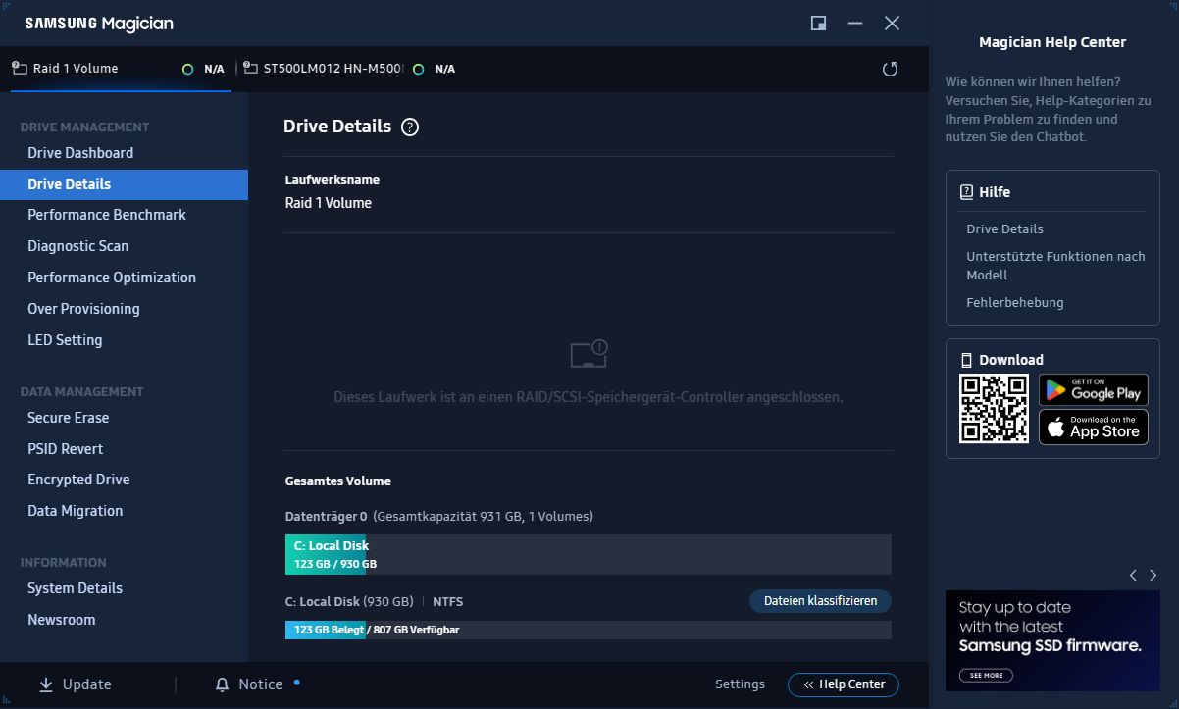This screenshot has height=709, width=1179.
Task: Click the RAID/SCSI controller notice text
Action: pyautogui.click(x=589, y=397)
